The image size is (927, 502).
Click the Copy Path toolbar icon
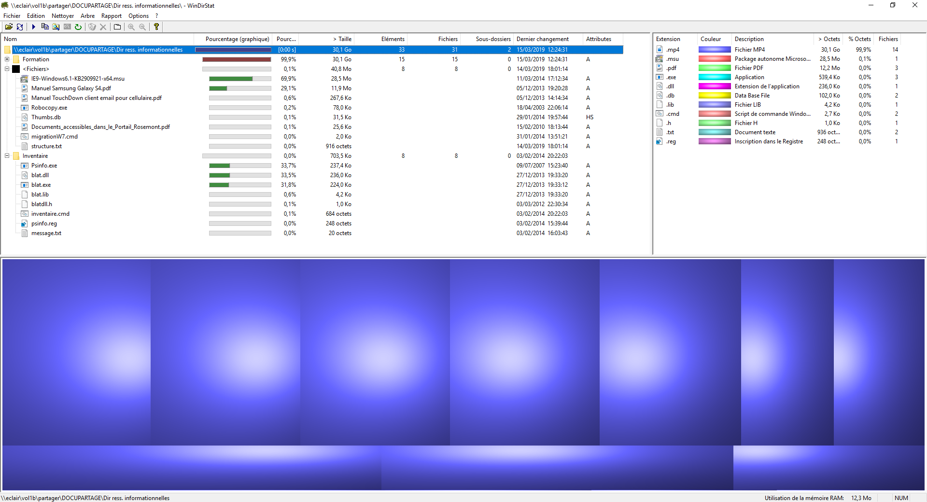(45, 27)
